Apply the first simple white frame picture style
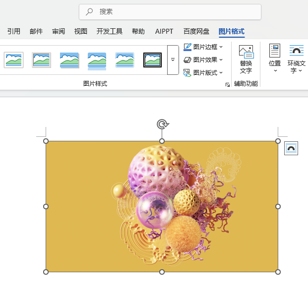 click(x=13, y=60)
